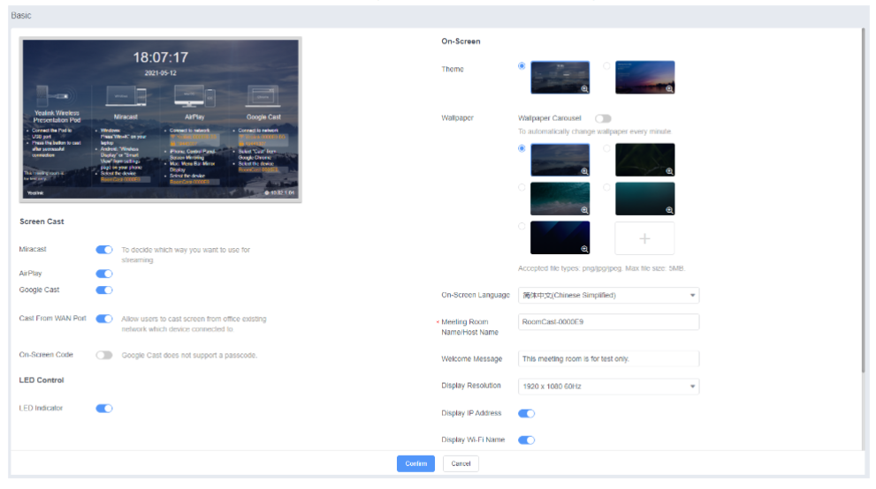Click the Cancel button
The image size is (876, 489).
coord(461,463)
